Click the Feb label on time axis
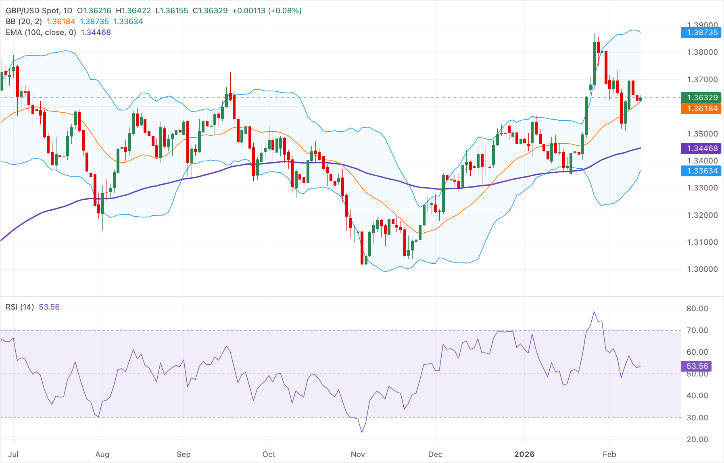 (x=610, y=455)
